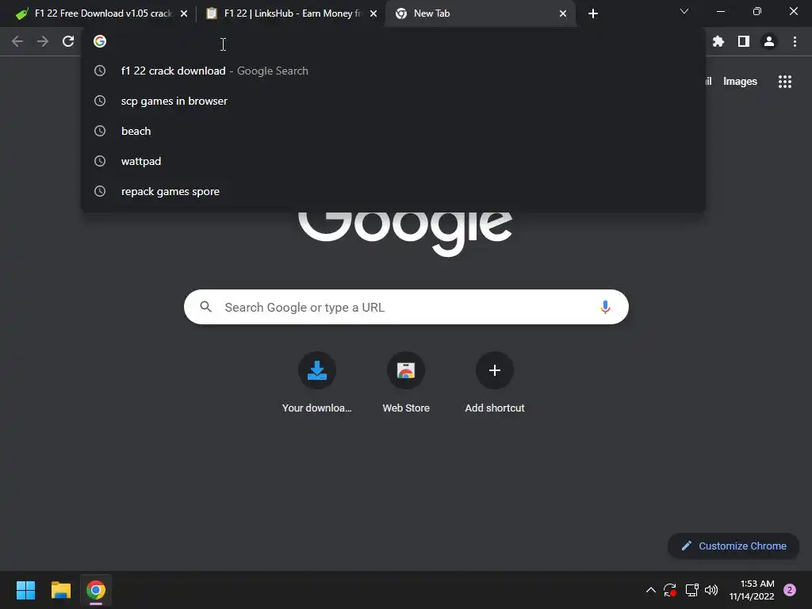Open Chrome's three-dot menu
Viewport: 812px width, 609px height.
tap(795, 41)
